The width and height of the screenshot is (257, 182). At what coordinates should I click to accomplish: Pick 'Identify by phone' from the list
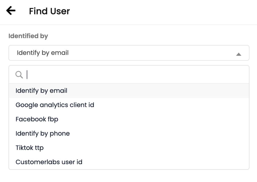[x=43, y=134]
